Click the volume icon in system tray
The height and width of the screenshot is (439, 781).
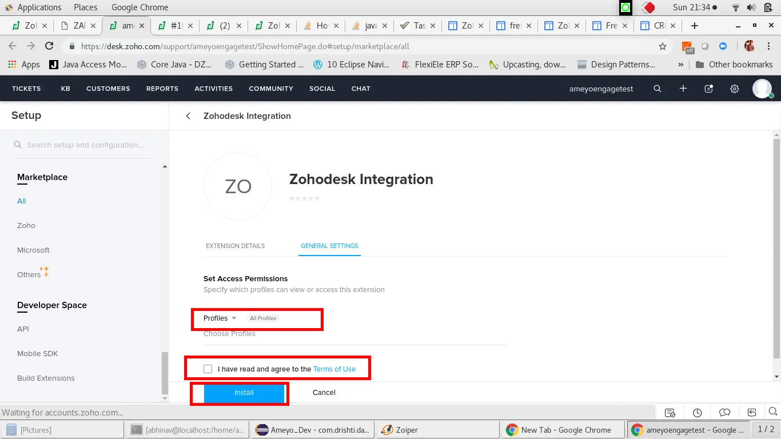751,7
